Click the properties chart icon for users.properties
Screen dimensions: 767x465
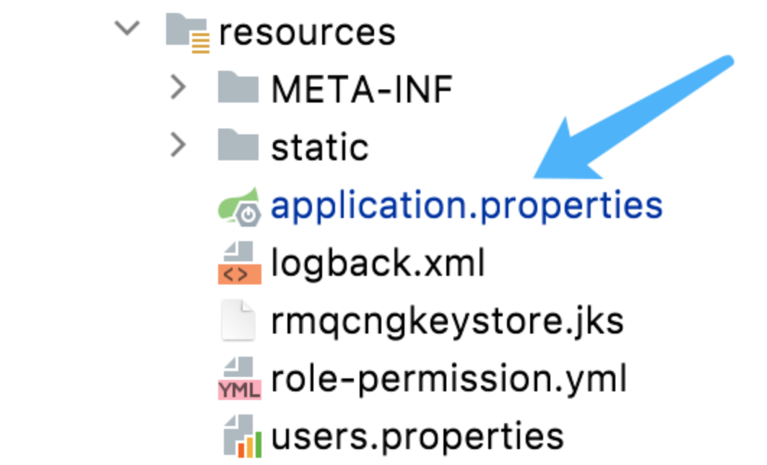[x=238, y=436]
